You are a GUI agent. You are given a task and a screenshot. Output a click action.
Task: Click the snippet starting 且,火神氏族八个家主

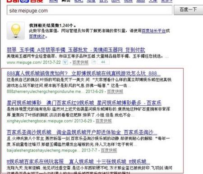(x=88, y=141)
